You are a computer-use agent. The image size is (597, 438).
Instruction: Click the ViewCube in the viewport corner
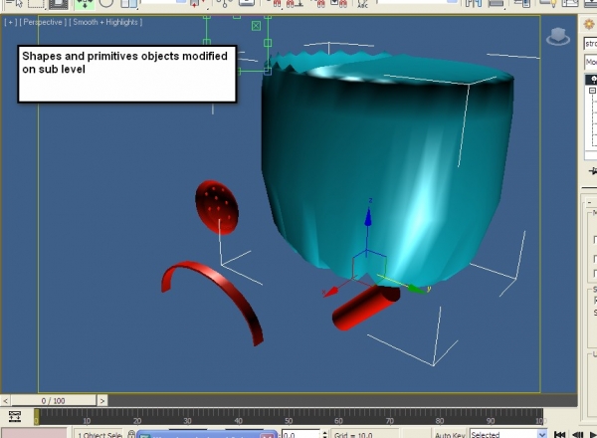point(558,37)
